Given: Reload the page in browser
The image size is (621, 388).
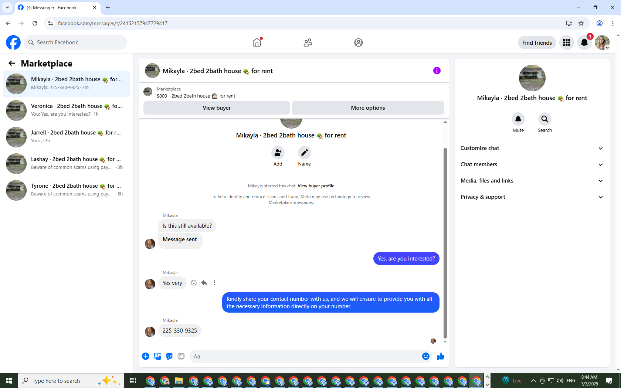Looking at the screenshot, I should [35, 23].
